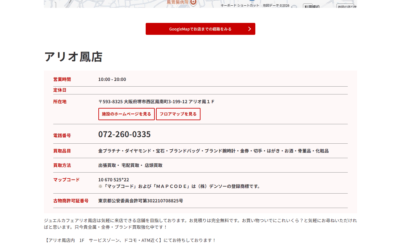Screen dimensions: 401x251
Task: Click the 利用規約 link on the map
Action: tap(311, 6)
